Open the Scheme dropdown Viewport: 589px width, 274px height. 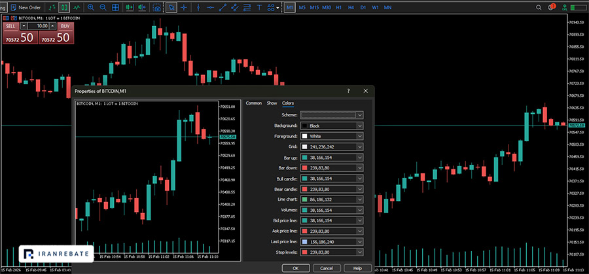332,115
